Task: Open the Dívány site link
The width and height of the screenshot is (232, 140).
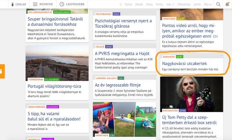Action: point(149,4)
